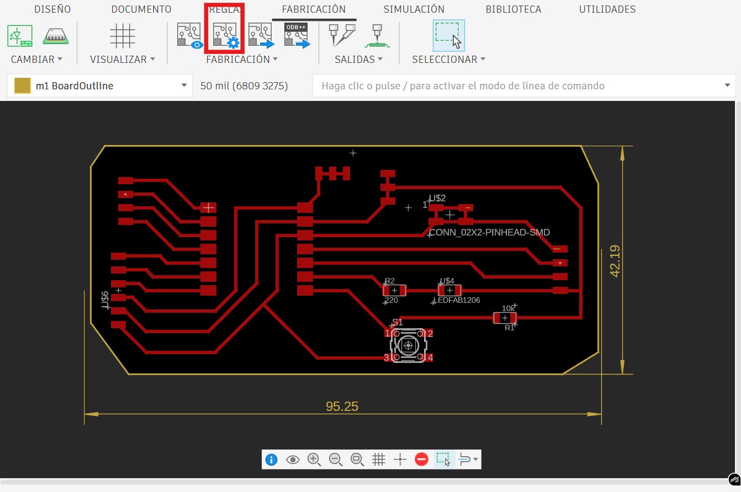
Task: Expand the command line history dropdown arrow
Action: click(x=727, y=86)
